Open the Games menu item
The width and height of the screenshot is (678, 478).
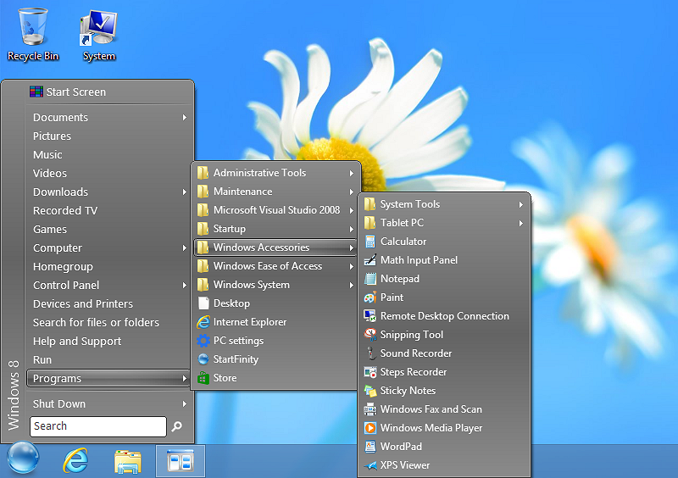(x=108, y=230)
